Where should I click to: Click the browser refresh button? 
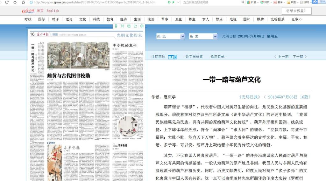point(7,2)
